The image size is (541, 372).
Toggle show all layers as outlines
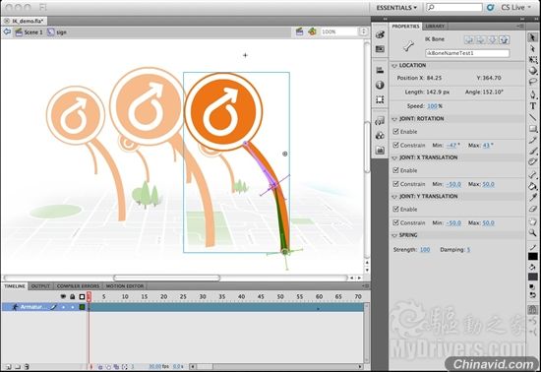tap(82, 296)
